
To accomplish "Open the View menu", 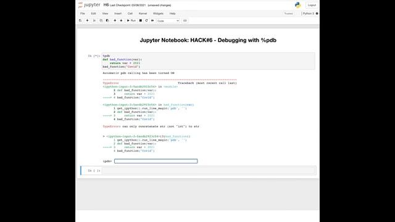I will (105, 14).
